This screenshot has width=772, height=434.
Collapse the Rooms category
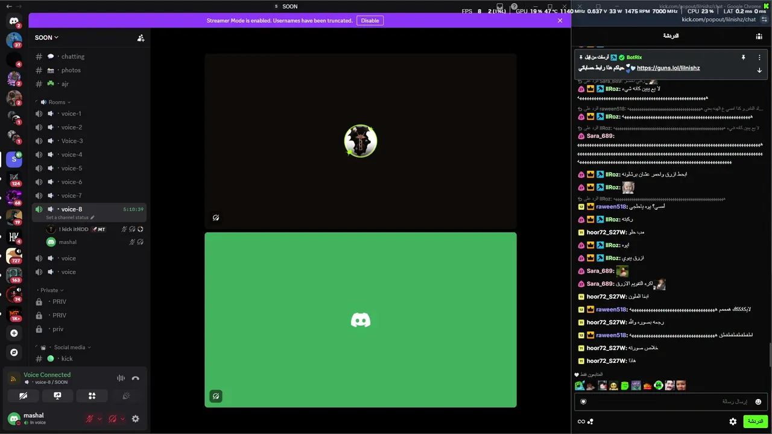[x=59, y=102]
